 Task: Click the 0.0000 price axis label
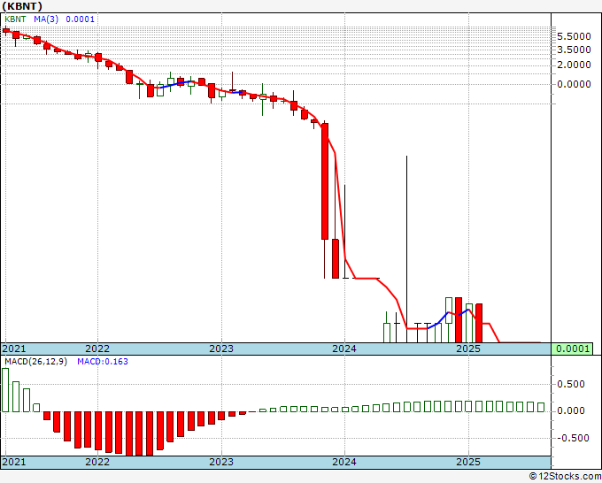click(574, 84)
